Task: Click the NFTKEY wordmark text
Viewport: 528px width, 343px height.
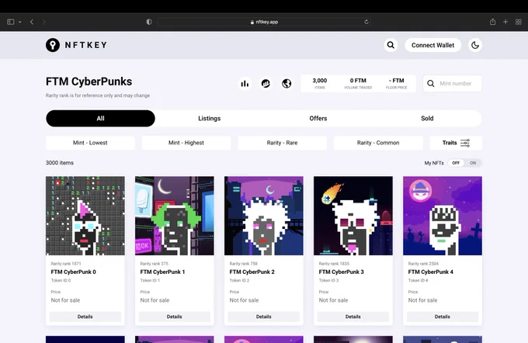Action: pyautogui.click(x=86, y=45)
